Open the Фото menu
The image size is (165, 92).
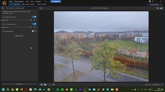28,2
